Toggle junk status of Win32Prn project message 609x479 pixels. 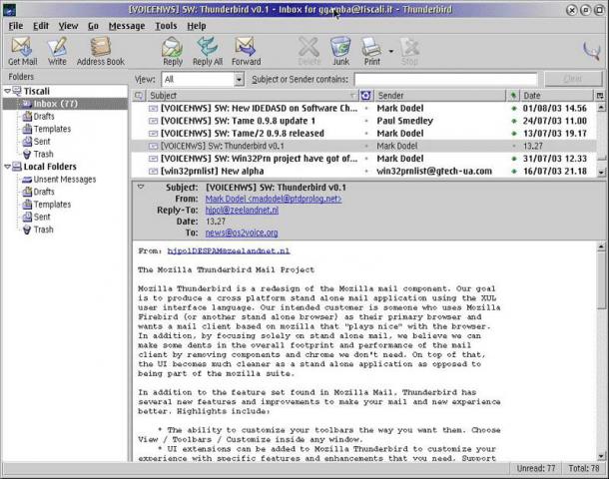tap(365, 159)
